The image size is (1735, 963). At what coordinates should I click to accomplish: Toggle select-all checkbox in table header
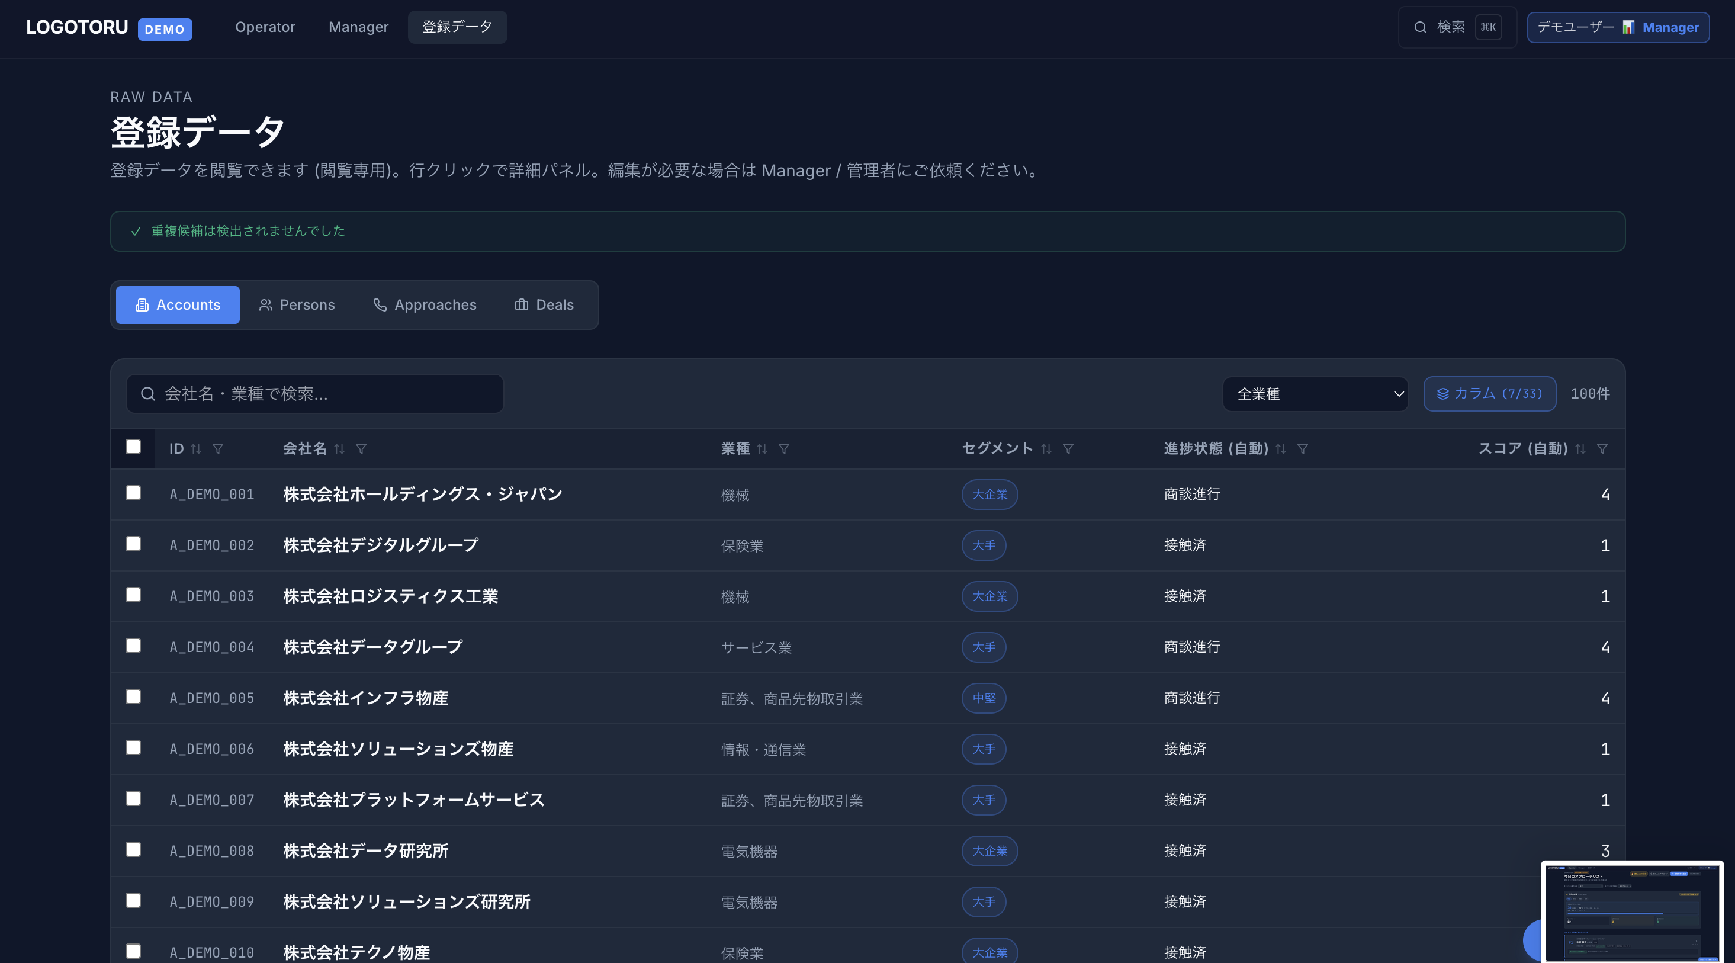point(133,447)
